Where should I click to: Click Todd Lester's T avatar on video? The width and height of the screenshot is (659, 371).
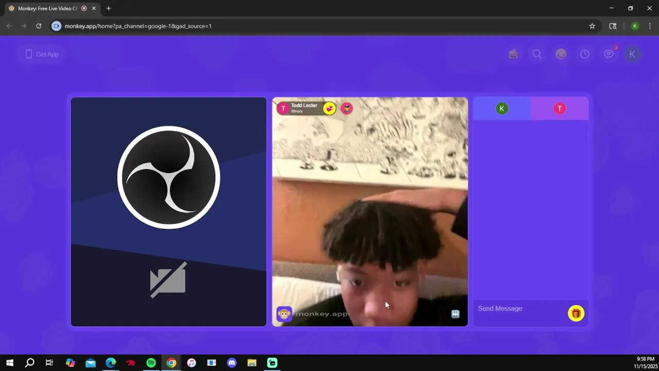pyautogui.click(x=283, y=108)
